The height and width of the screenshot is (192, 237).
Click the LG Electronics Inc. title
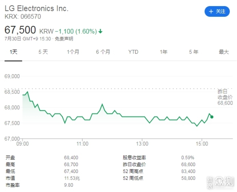[x=37, y=9]
